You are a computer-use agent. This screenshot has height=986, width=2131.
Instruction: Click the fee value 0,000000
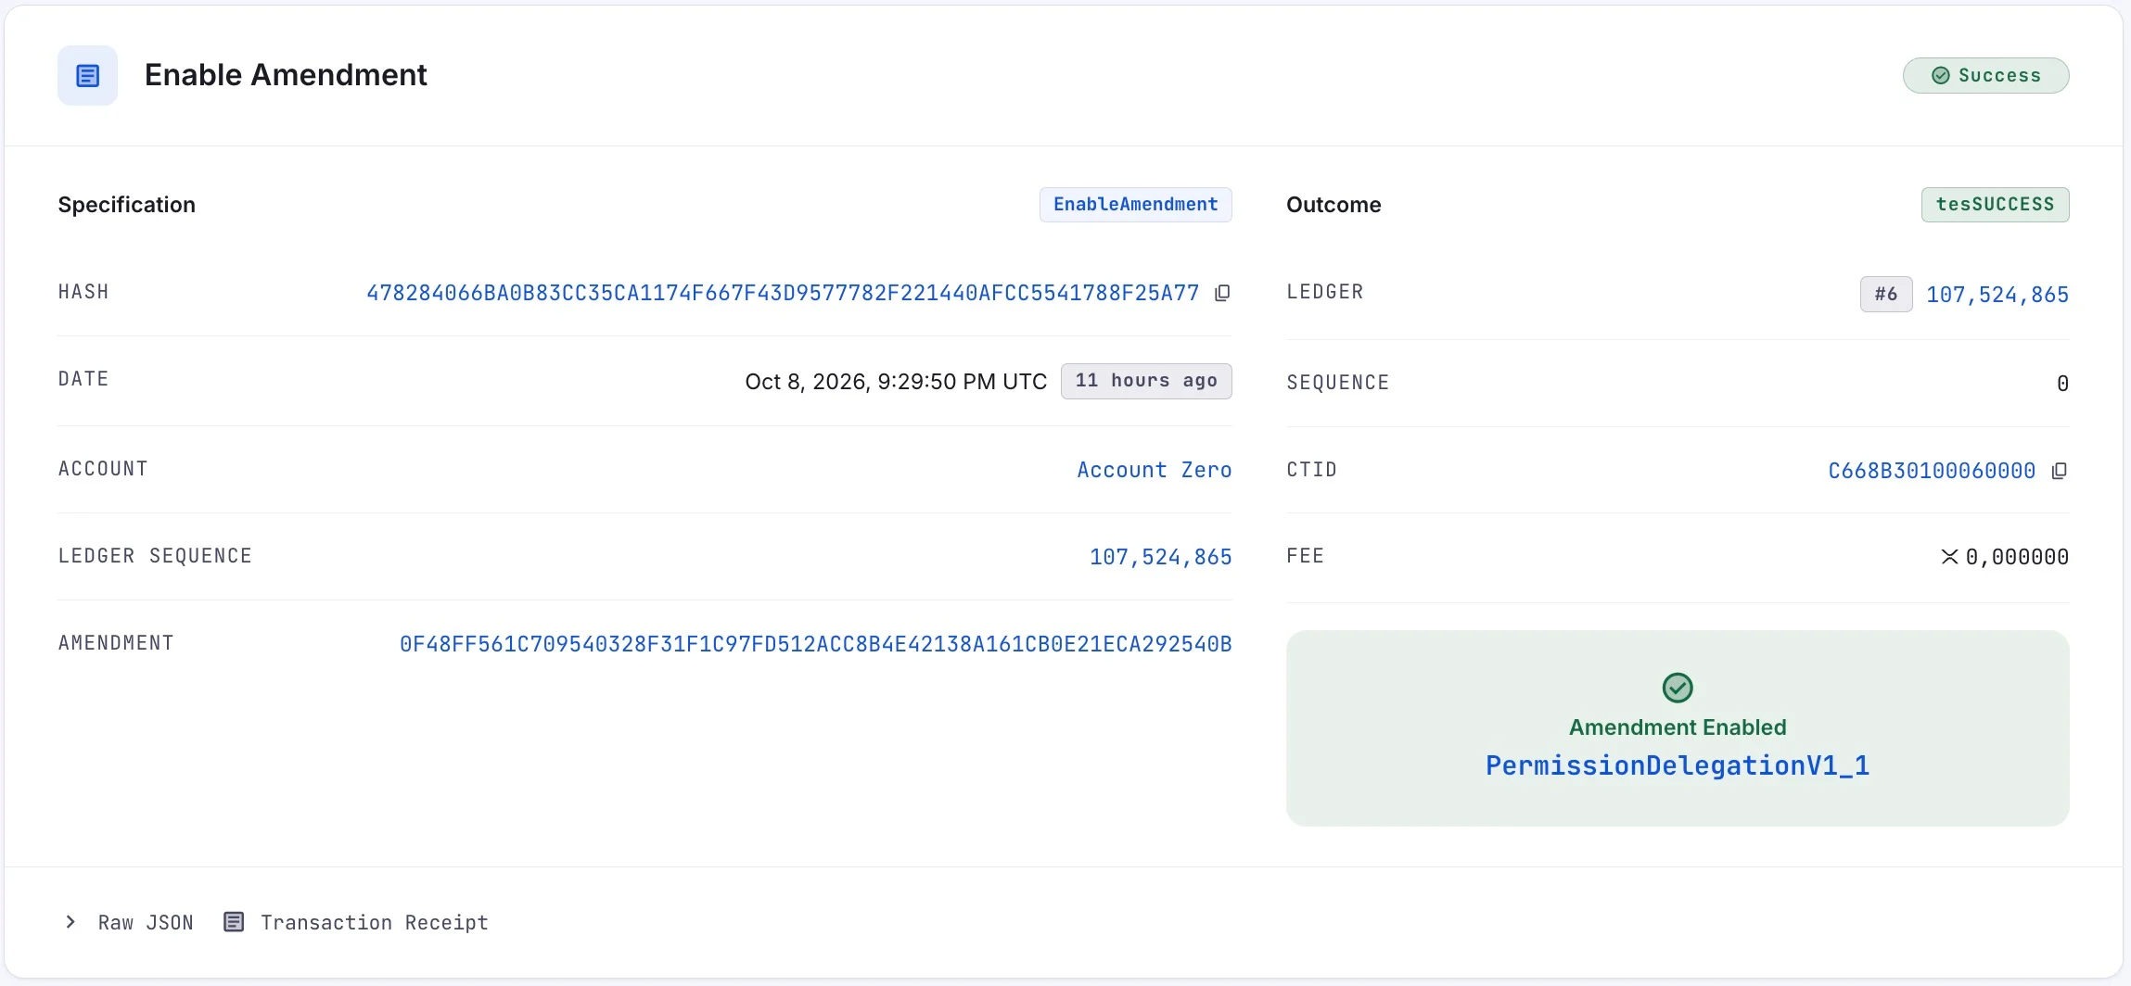pyautogui.click(x=2017, y=557)
